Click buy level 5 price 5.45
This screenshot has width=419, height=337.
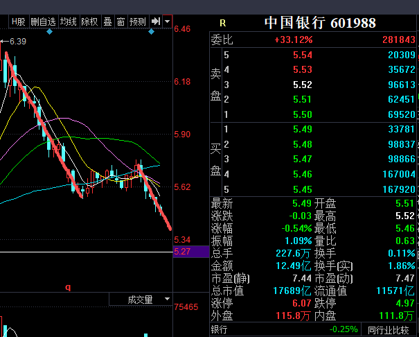click(303, 189)
